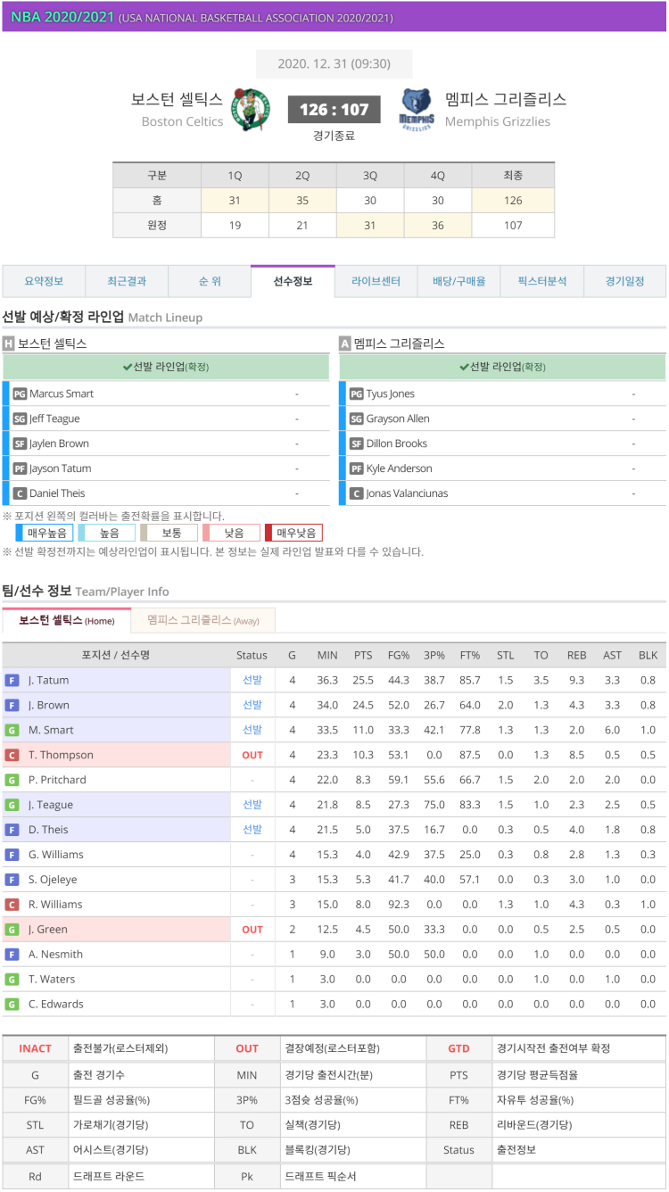The width and height of the screenshot is (669, 1192).
Task: Click the 선발 status for D. Theis
Action: click(x=252, y=829)
